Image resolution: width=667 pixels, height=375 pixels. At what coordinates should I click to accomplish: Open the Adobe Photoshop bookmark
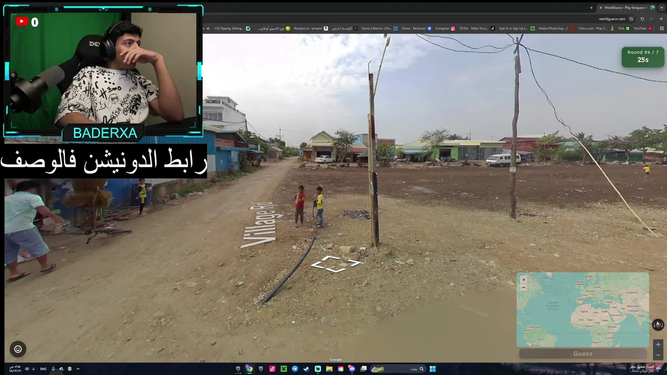[x=557, y=29]
